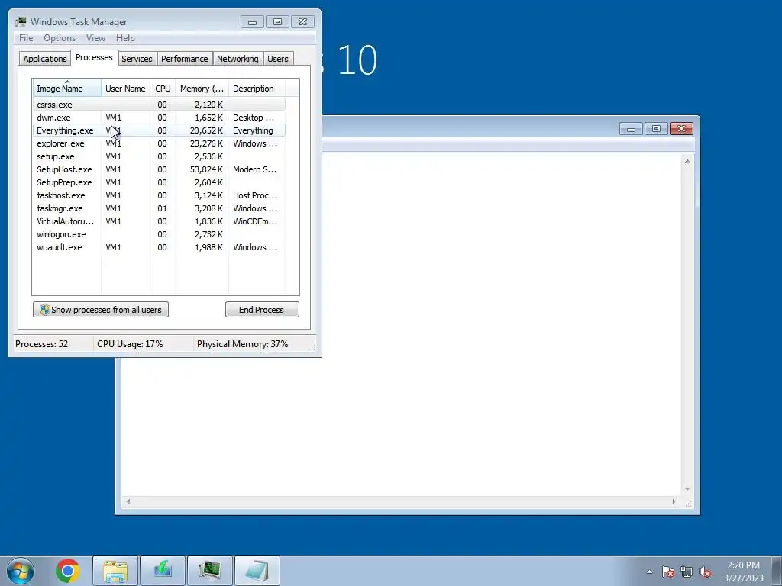Select SetupPrep.exe process
The width and height of the screenshot is (782, 586).
coord(159,182)
